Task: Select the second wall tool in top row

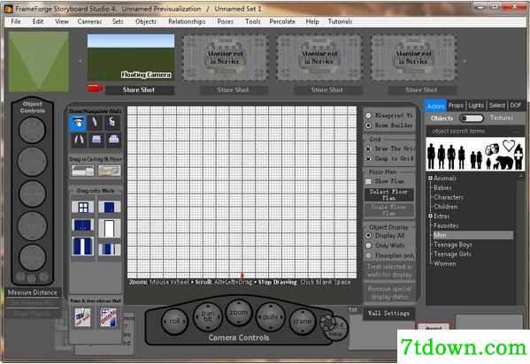Action: pyautogui.click(x=96, y=123)
